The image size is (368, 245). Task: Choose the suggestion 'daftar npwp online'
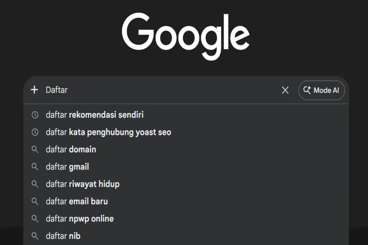79,219
